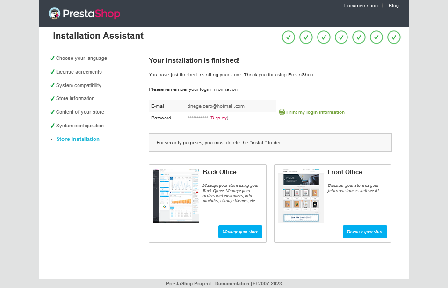Click the fourth green progress check circle
Image resolution: width=448 pixels, height=288 pixels.
click(341, 37)
